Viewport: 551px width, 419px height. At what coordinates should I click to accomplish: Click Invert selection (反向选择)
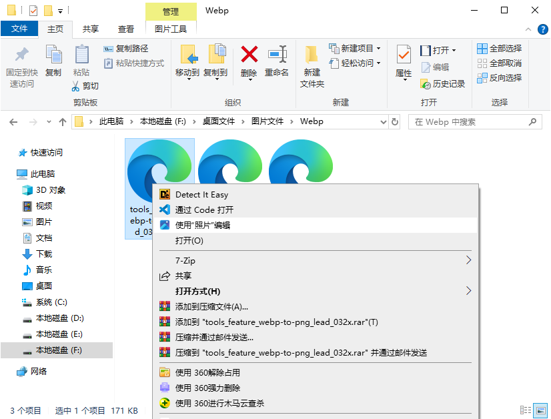tap(500, 77)
